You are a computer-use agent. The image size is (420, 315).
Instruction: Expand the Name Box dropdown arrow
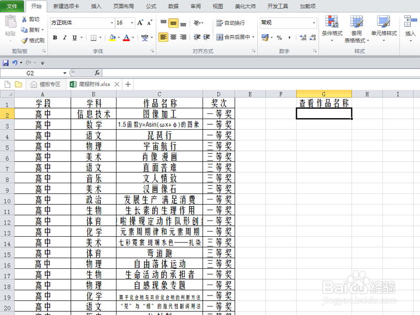(x=65, y=73)
